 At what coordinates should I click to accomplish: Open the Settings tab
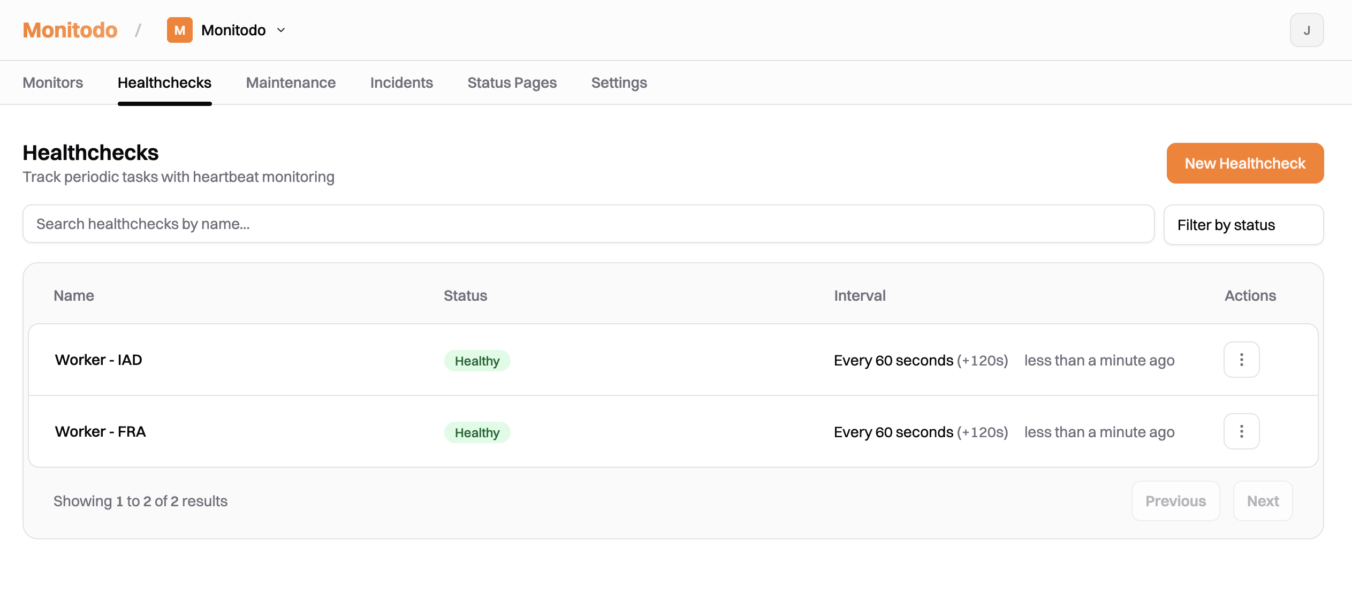[619, 82]
